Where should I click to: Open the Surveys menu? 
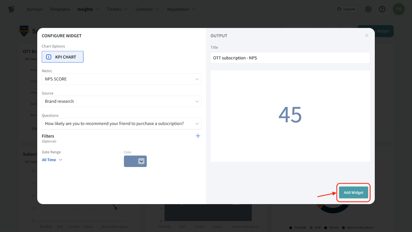coord(34,9)
